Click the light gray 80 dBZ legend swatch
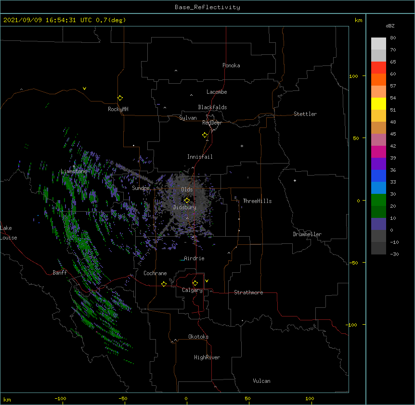Viewport: 415px width, 405px height. (378, 44)
